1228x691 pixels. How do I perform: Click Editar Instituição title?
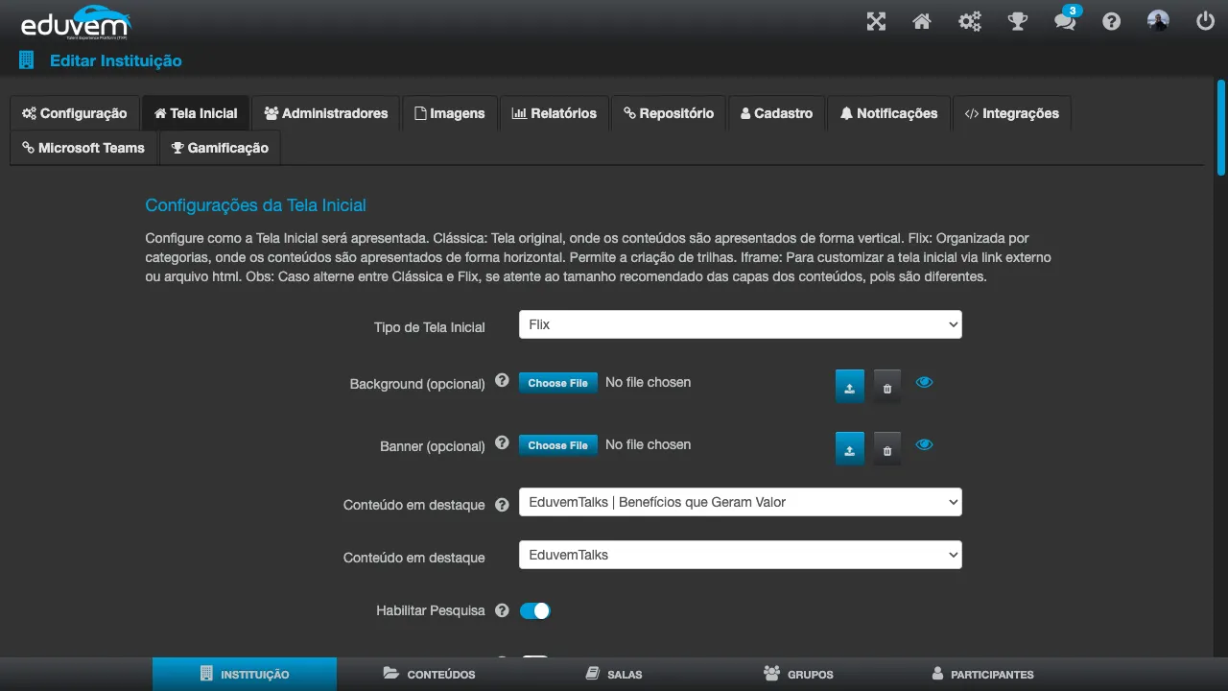[116, 60]
